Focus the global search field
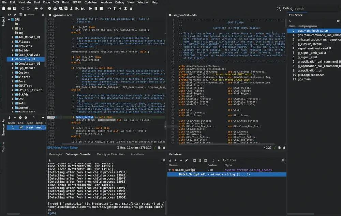The image size is (341, 216). pyautogui.click(x=315, y=9)
